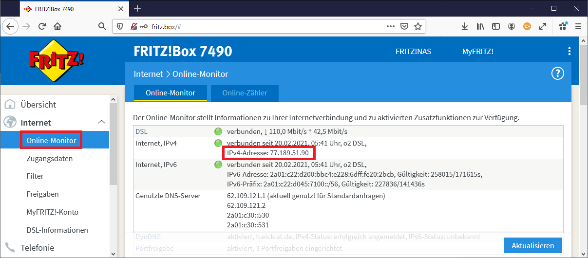The width and height of the screenshot is (588, 258).
Task: Switch to the Online-Zähler tab
Action: pyautogui.click(x=245, y=92)
